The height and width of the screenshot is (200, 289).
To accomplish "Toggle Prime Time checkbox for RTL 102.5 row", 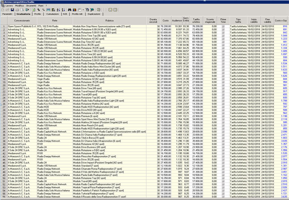I will coord(223,27).
